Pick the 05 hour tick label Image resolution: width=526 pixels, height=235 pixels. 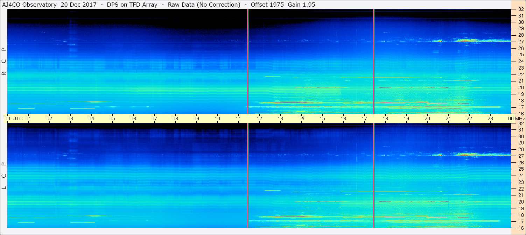coord(112,119)
